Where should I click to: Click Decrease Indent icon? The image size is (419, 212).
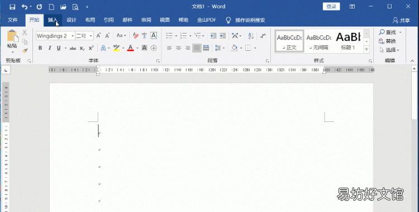213,36
